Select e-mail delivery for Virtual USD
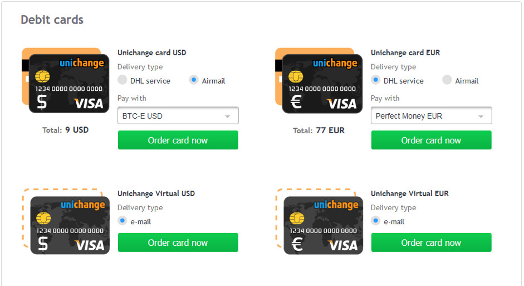 123,221
